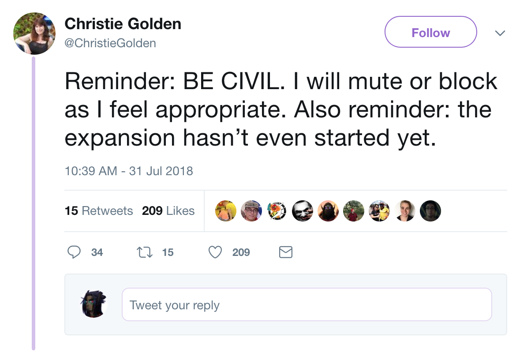Screen dimensions: 531x353
Task: Click inside the Tweet your reply field
Action: coord(307,305)
